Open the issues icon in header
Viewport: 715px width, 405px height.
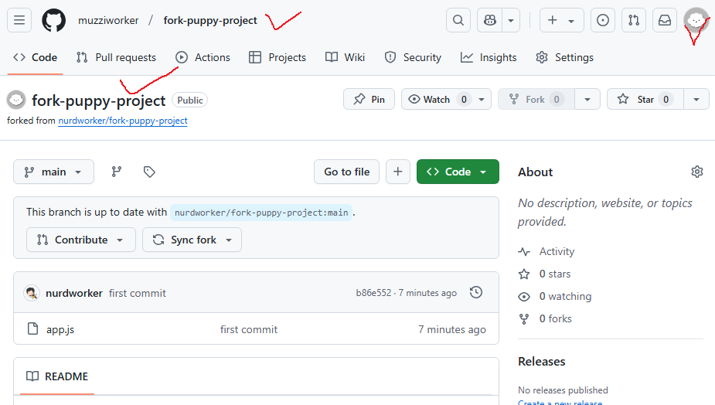tap(603, 20)
